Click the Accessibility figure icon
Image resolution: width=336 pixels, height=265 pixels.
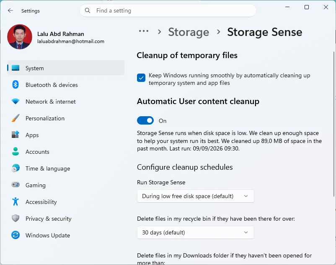pos(16,201)
